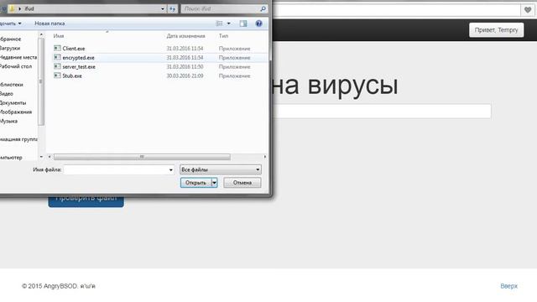Open Недавние места in the navigation pane
Screen dimensions: 537x302
[x=18, y=58]
